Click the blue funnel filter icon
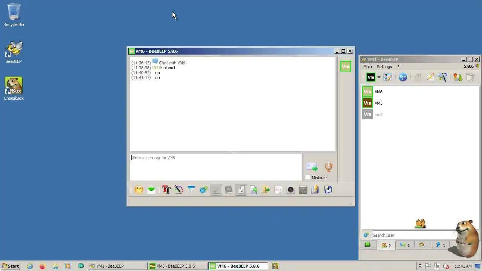 click(191, 190)
